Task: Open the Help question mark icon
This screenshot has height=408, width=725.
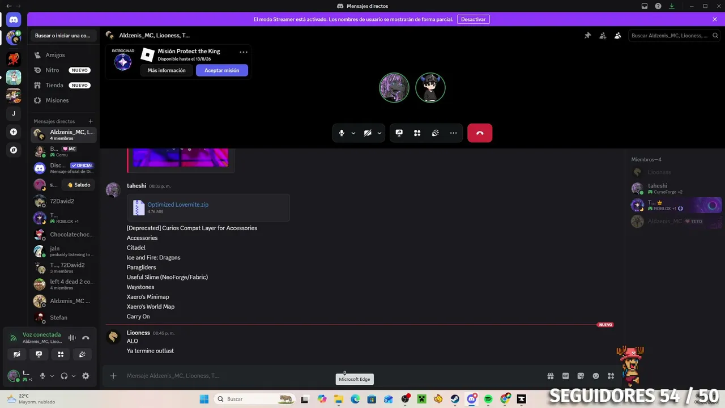Action: (658, 6)
